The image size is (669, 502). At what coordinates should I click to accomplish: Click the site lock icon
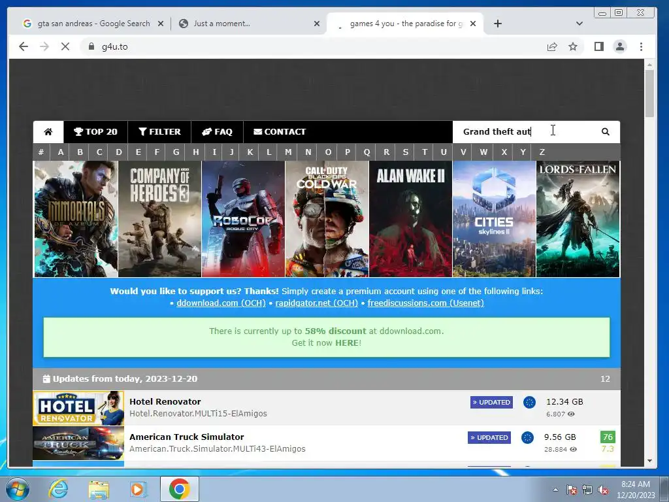pyautogui.click(x=91, y=46)
